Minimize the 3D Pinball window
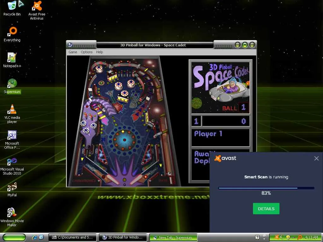The width and height of the screenshot is (323, 242). [x=238, y=45]
